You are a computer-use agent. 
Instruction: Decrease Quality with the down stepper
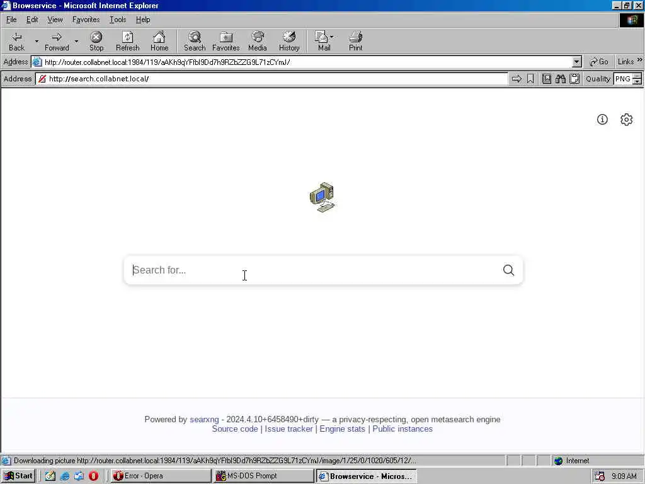point(637,81)
